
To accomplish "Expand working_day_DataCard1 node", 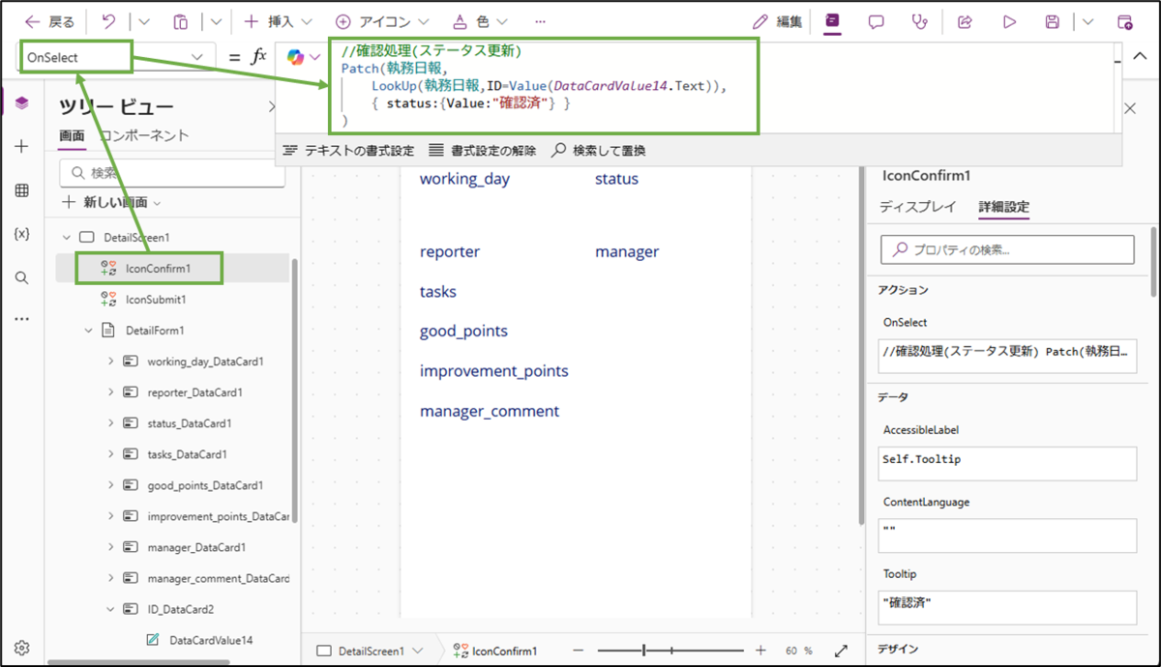I will (109, 362).
